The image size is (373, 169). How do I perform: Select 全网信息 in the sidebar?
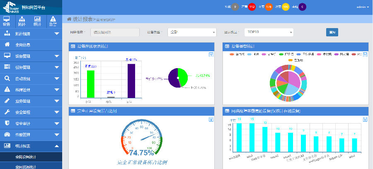pyautogui.click(x=31, y=45)
